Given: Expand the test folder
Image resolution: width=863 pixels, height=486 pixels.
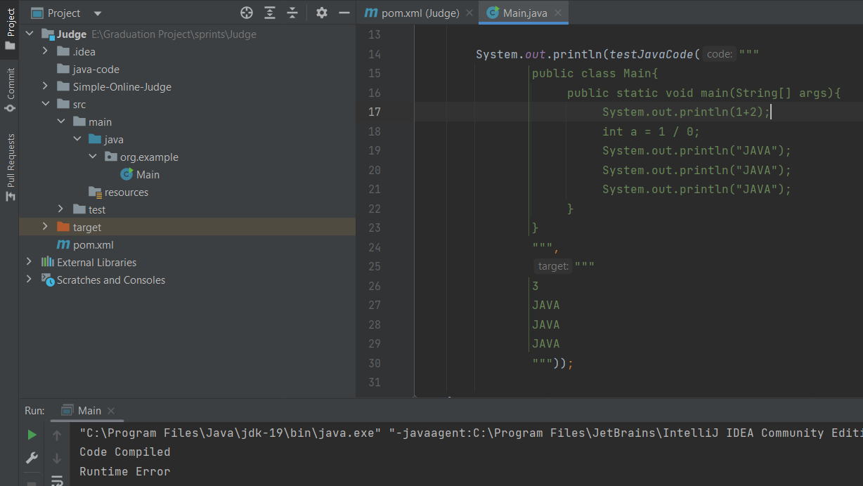Looking at the screenshot, I should [61, 209].
